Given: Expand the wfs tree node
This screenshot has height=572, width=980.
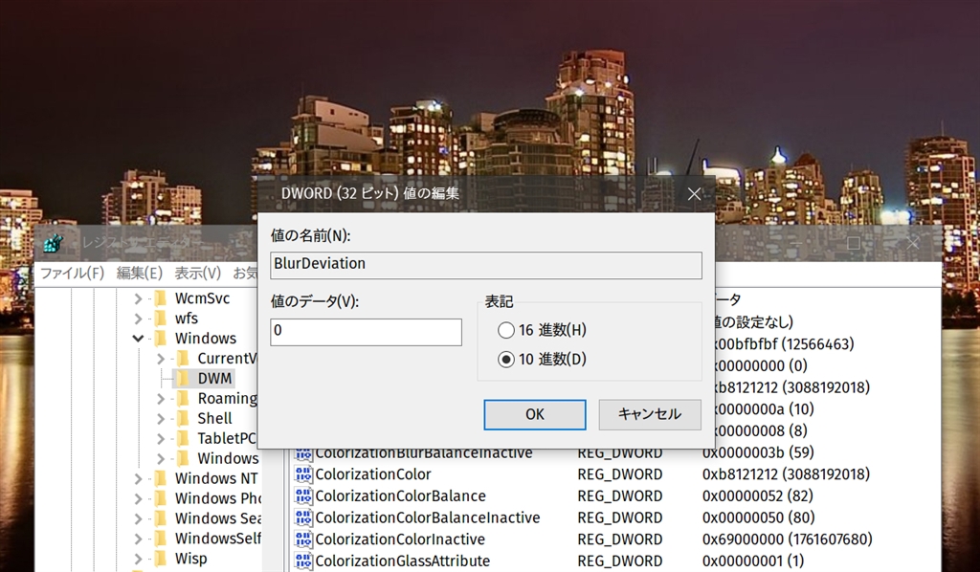Looking at the screenshot, I should point(138,319).
